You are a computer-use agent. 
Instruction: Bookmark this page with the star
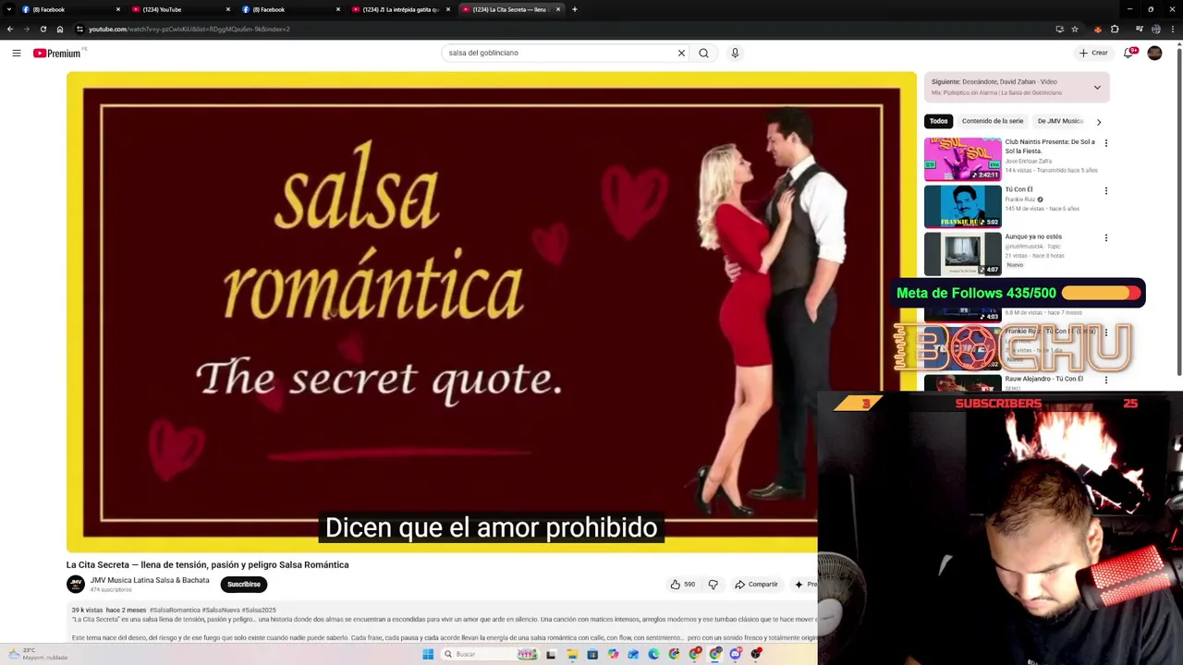[x=1075, y=29]
